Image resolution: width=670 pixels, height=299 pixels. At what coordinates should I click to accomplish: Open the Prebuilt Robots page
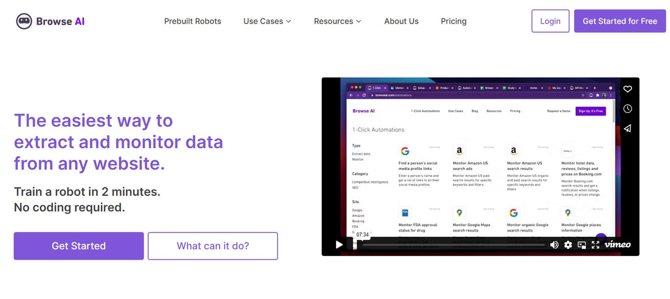(193, 21)
